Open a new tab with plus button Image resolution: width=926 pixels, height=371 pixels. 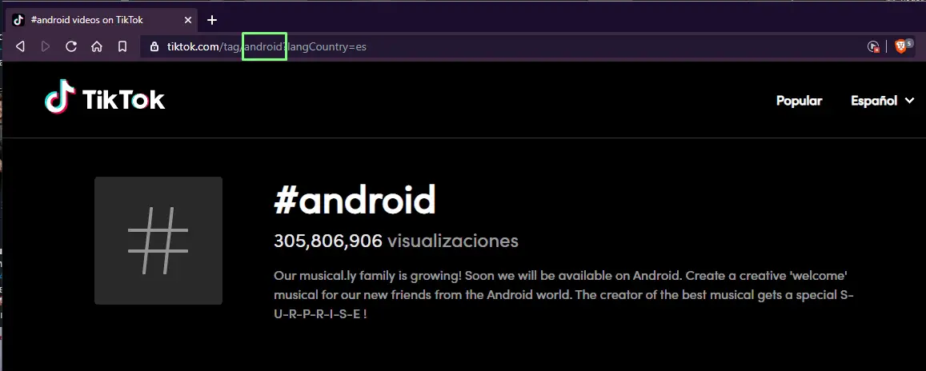[212, 20]
